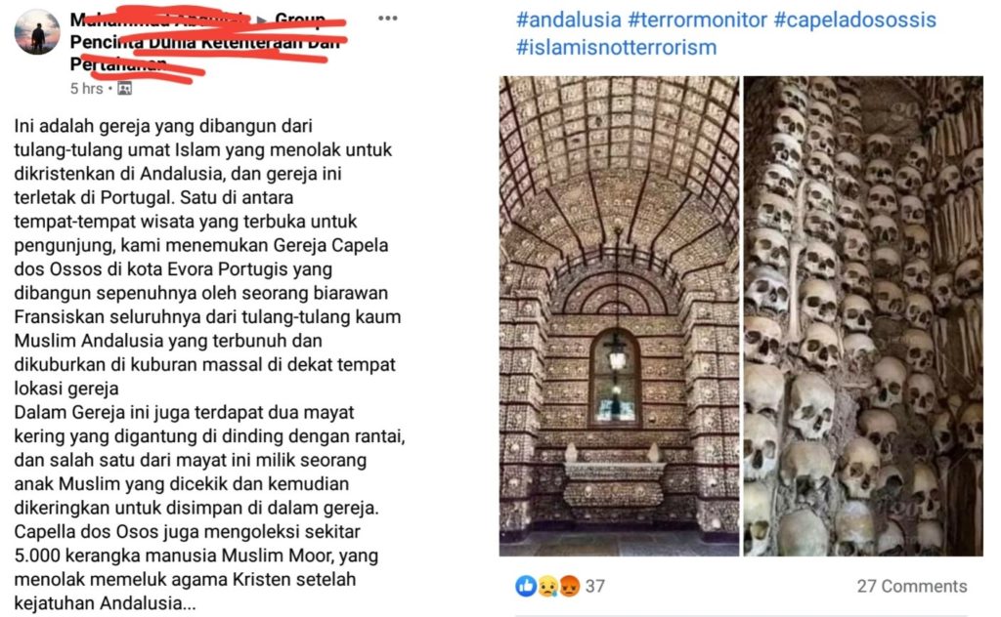The image size is (1001, 617).
Task: Open the #islamisnotterrorism hashtag
Action: (616, 47)
